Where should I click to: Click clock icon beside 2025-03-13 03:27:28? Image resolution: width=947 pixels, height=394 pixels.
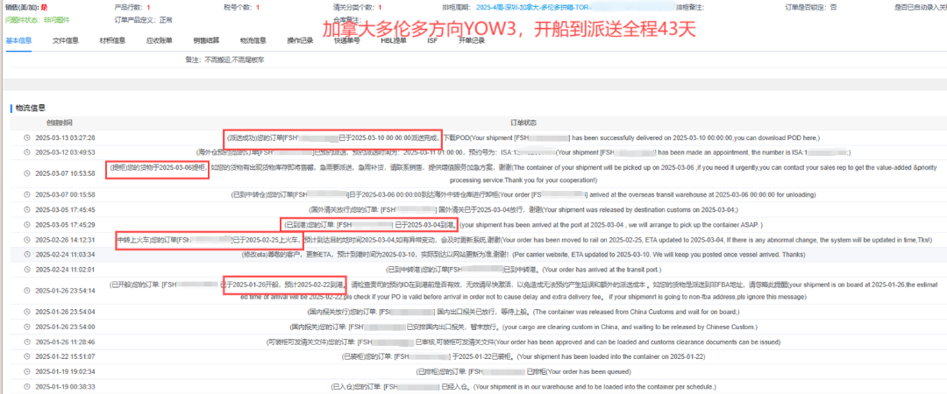(26, 137)
